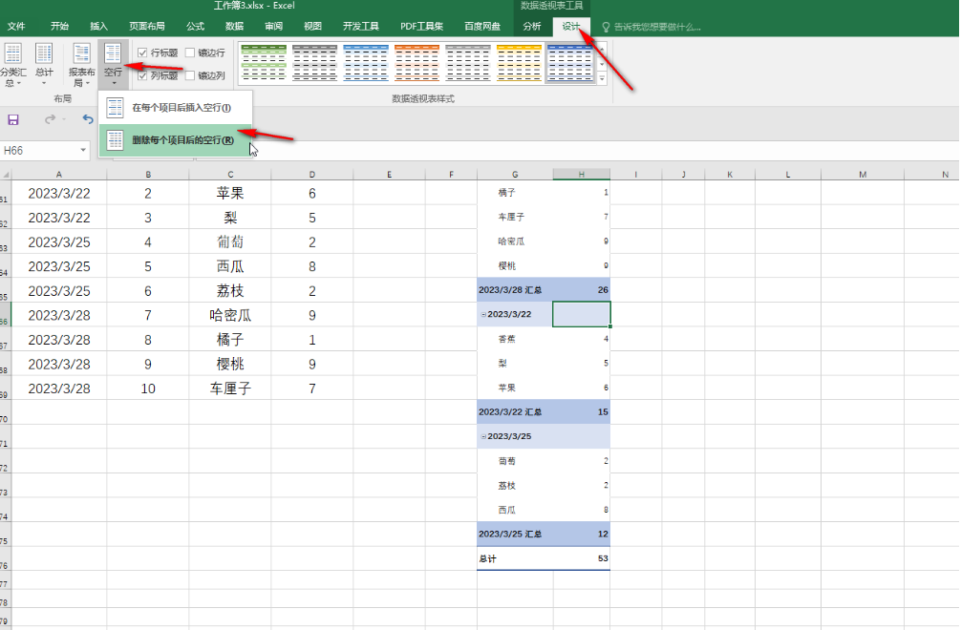The width and height of the screenshot is (961, 630).
Task: Toggle the 行标题 row headers checkbox
Action: coord(143,52)
